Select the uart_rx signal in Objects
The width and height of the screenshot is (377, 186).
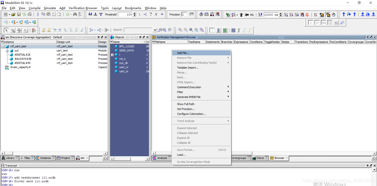(x=130, y=67)
